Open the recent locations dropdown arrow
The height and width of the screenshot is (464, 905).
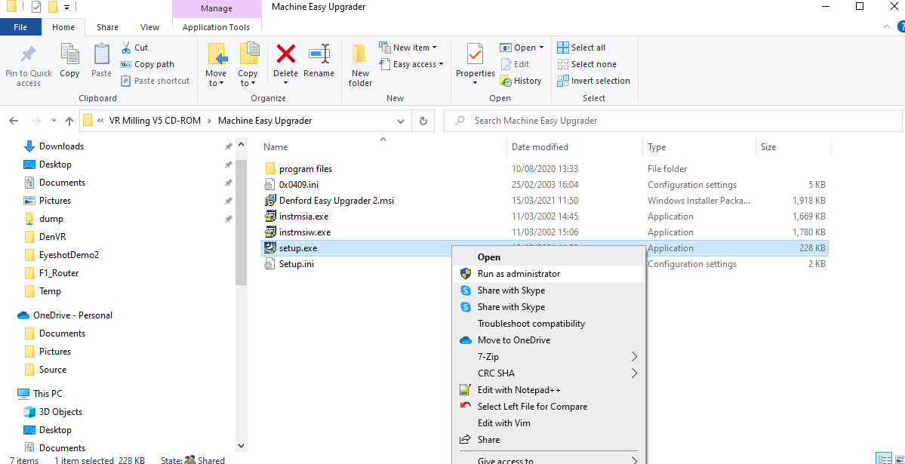pyautogui.click(x=54, y=121)
